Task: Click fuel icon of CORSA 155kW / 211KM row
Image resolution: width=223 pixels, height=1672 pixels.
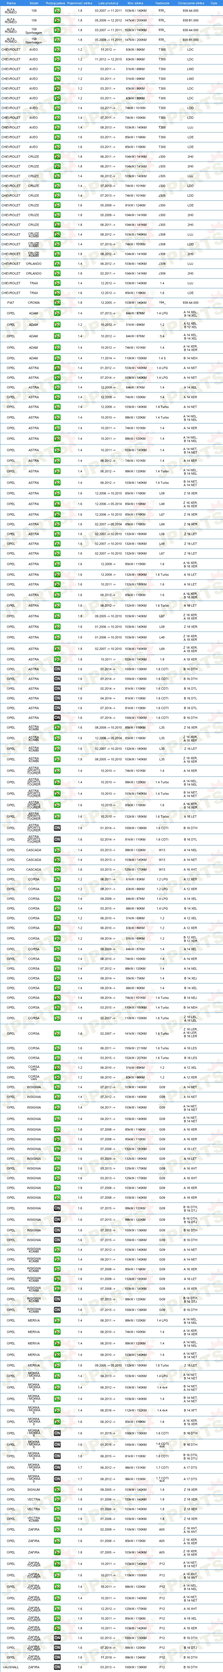Action: click(57, 1048)
